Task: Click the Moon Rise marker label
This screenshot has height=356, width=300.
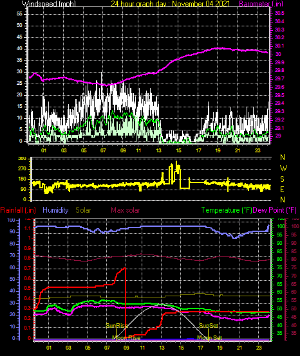Action: [126, 338]
